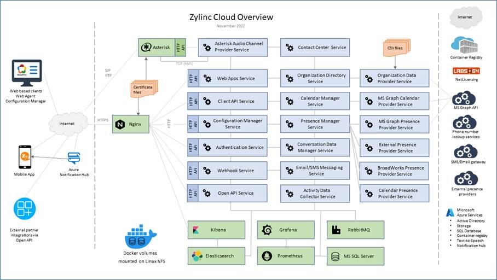
Task: Select the Presence Manager Service box
Action: pyautogui.click(x=315, y=124)
